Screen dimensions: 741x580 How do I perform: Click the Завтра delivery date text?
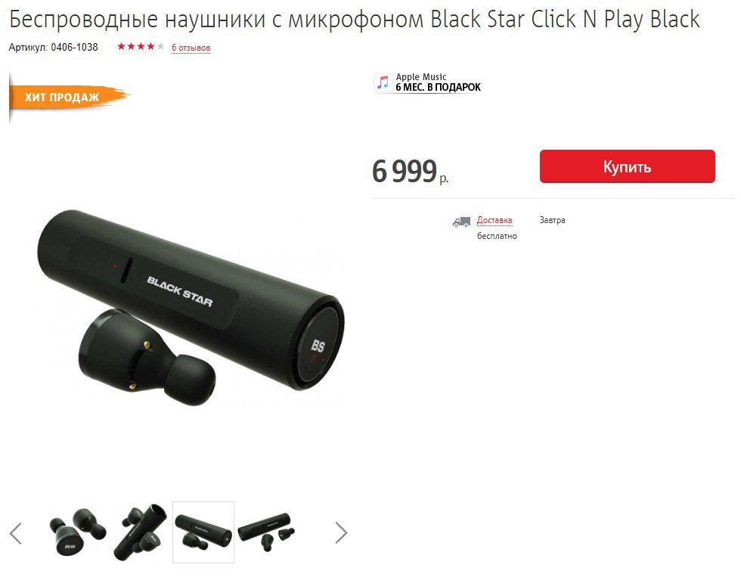tap(553, 220)
